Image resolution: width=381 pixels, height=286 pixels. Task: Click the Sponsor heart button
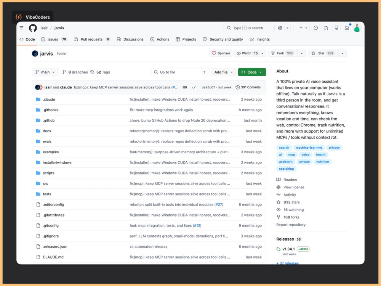tap(221, 53)
